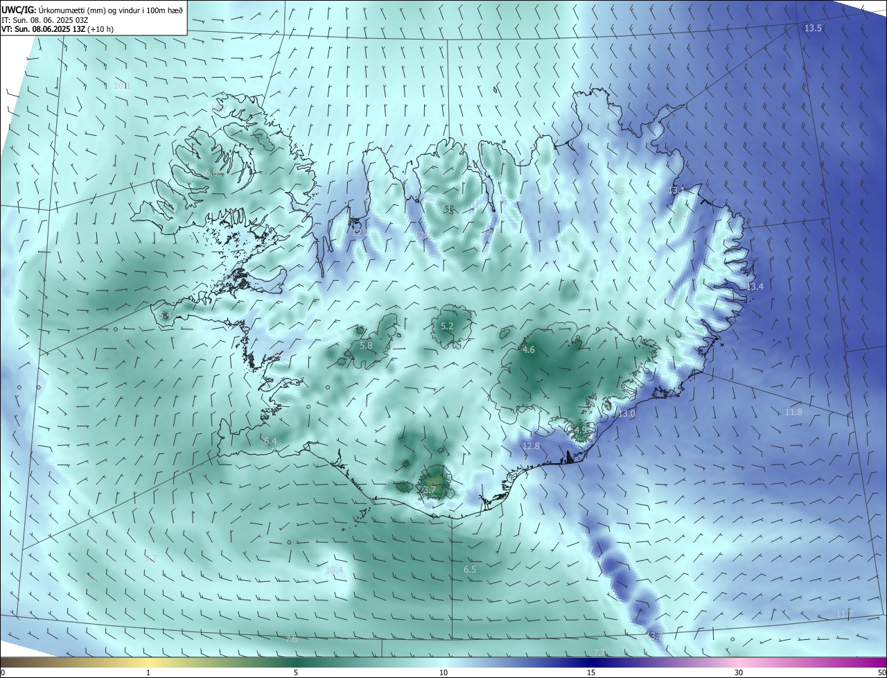This screenshot has width=887, height=678.
Task: Click the 10.4 value south of Iceland
Action: point(334,570)
